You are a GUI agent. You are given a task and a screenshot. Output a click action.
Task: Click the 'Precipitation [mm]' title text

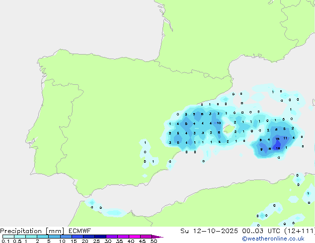click(x=32, y=231)
